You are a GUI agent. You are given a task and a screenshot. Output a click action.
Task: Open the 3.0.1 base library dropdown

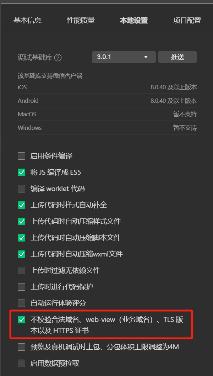point(124,57)
